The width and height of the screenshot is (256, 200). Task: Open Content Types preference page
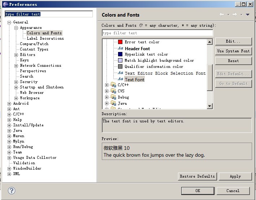(x=34, y=49)
